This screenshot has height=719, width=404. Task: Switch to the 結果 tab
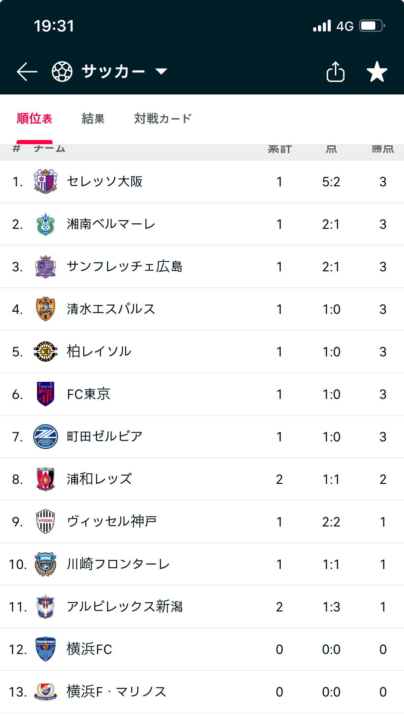(x=93, y=119)
